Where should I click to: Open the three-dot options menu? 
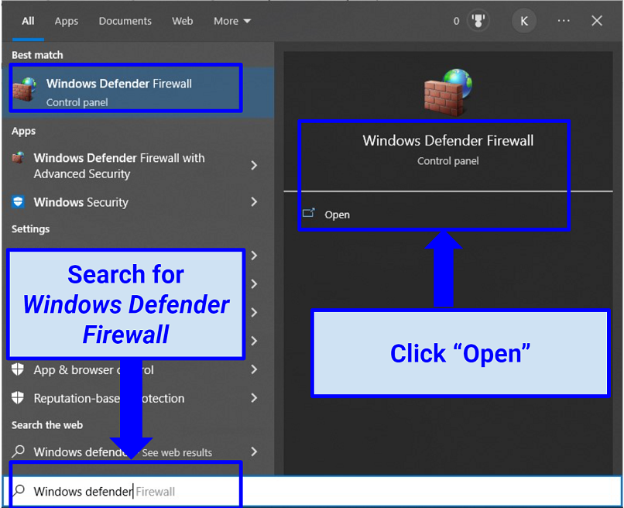coord(564,21)
